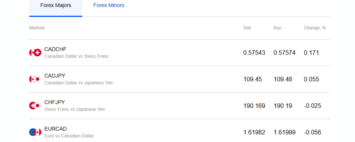Click the CADJPY buy price 109.48
The image size is (355, 142).
(283, 79)
